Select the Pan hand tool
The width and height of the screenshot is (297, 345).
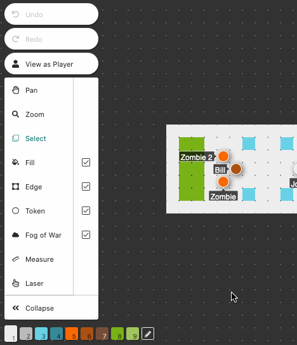point(39,90)
